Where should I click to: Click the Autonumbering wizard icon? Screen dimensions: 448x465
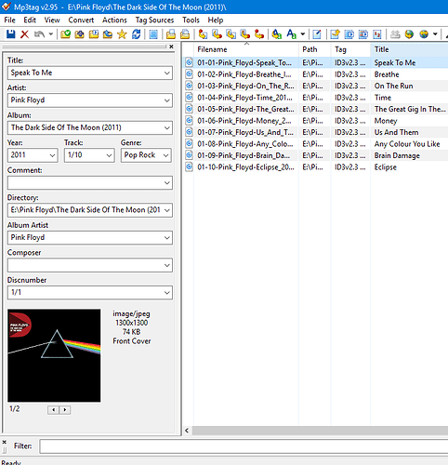click(377, 34)
